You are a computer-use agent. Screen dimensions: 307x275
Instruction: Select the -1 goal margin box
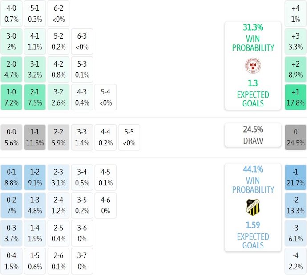tap(296, 177)
